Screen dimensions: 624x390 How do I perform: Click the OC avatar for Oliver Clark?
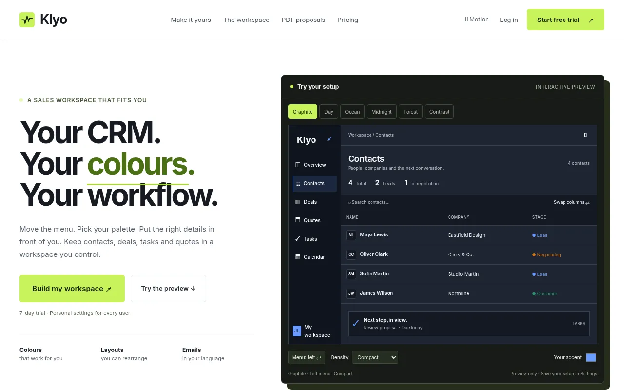(x=351, y=254)
